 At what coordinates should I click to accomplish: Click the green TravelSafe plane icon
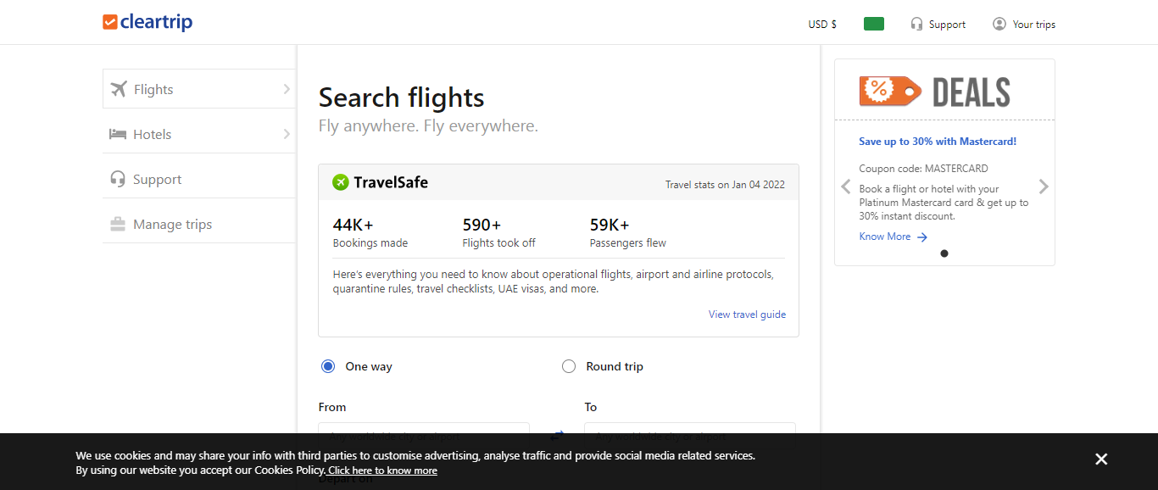tap(341, 182)
